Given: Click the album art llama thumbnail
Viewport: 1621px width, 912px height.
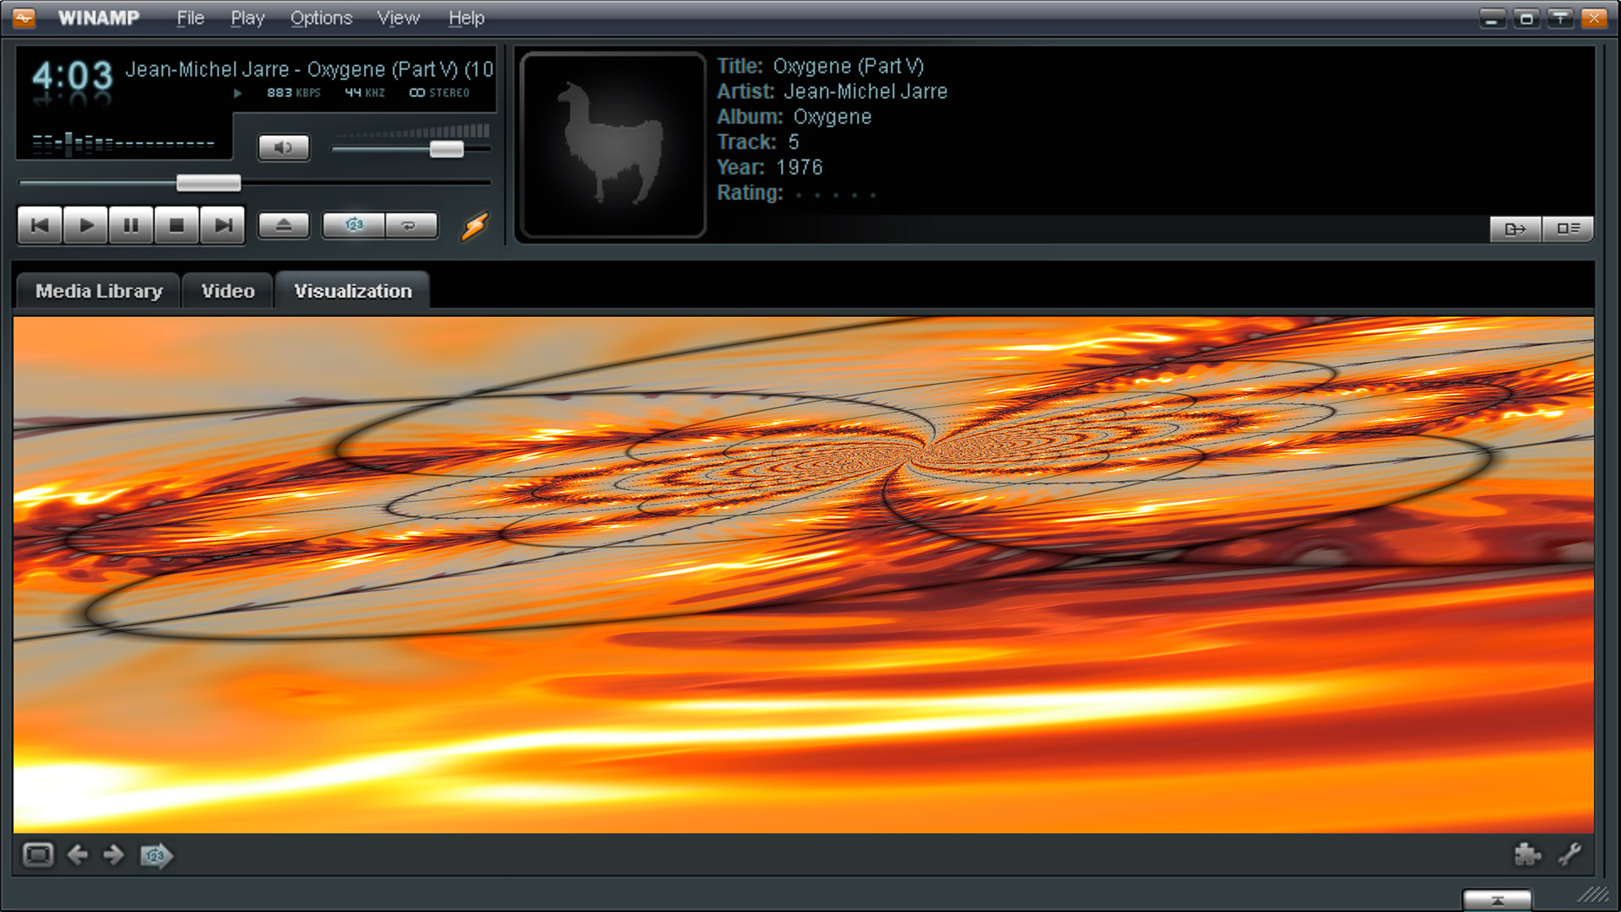Looking at the screenshot, I should click(x=612, y=144).
